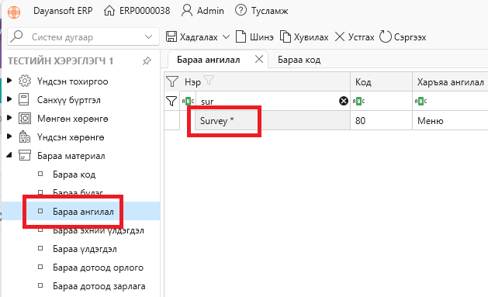
Task: Click the small filter icon beside Нэр header
Action: pyautogui.click(x=209, y=80)
